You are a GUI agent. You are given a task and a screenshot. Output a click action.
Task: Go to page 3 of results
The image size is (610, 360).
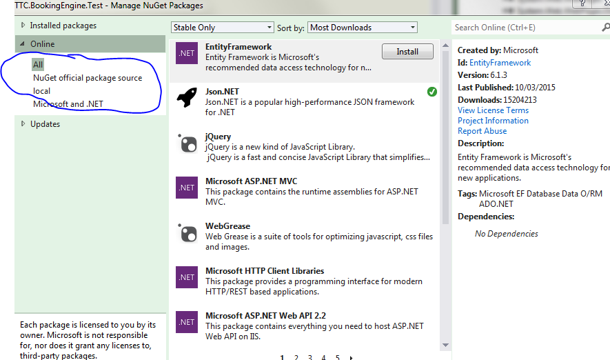click(x=310, y=357)
